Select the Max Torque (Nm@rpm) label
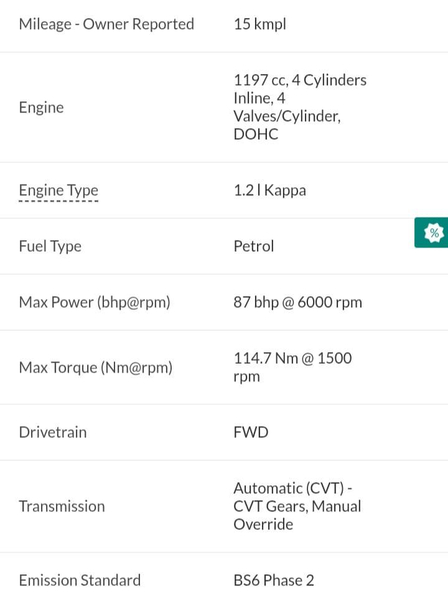Image resolution: width=448 pixels, height=612 pixels. click(96, 368)
